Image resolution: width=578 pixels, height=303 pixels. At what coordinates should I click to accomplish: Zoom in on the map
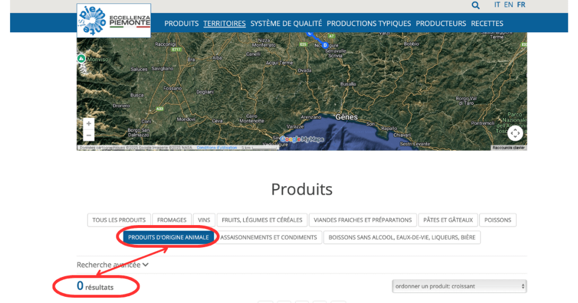tap(88, 124)
